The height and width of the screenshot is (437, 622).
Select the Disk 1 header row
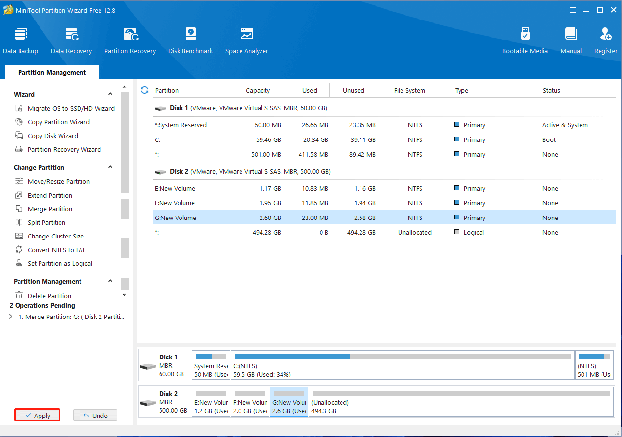(384, 108)
